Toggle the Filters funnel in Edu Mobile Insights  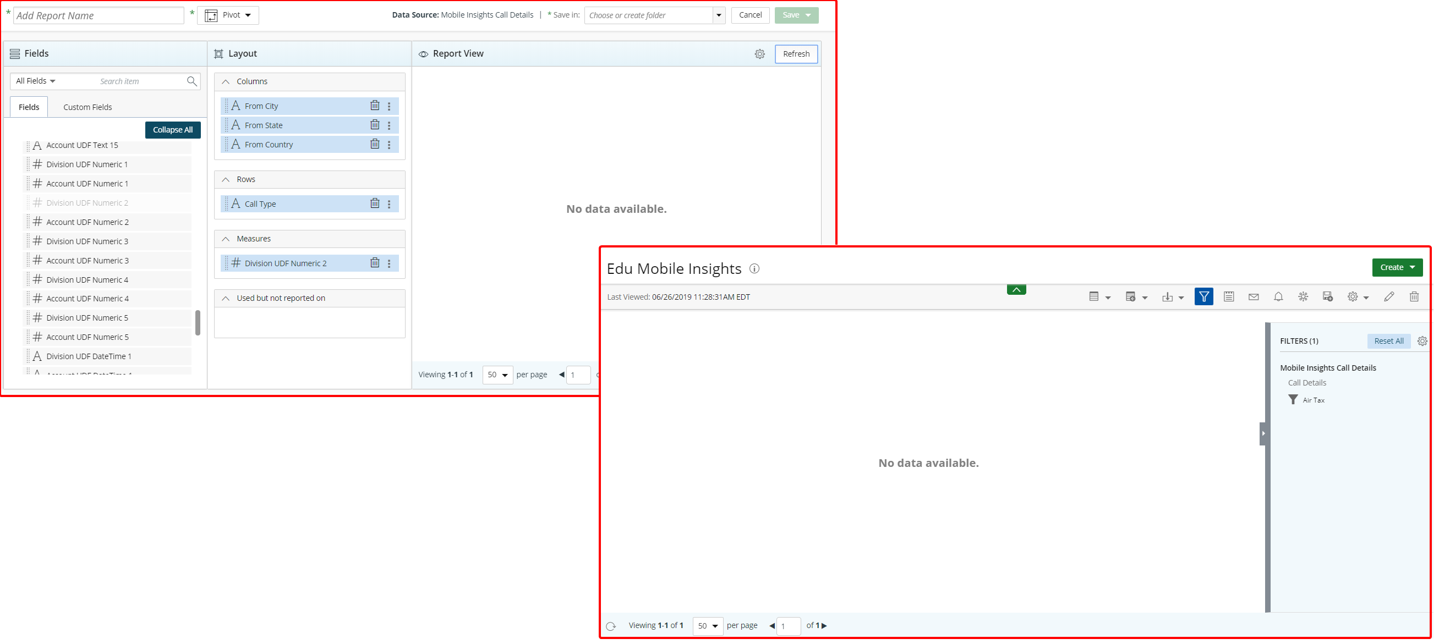tap(1204, 296)
